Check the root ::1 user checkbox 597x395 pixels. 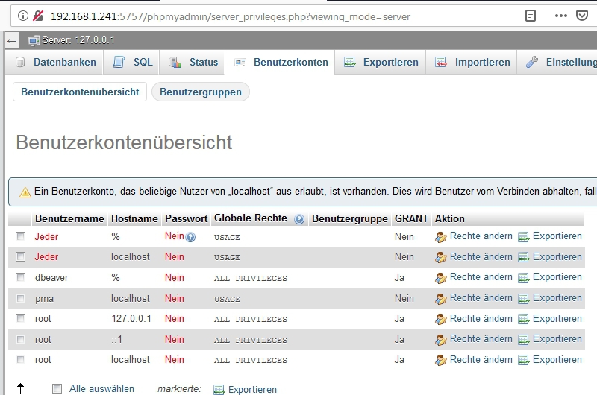click(21, 339)
